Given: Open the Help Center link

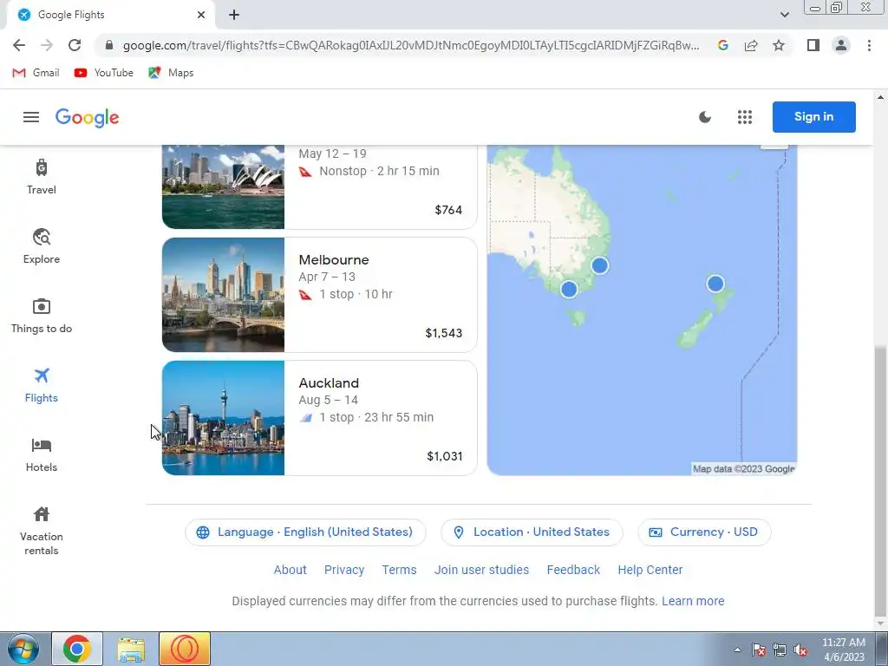Looking at the screenshot, I should tap(650, 570).
